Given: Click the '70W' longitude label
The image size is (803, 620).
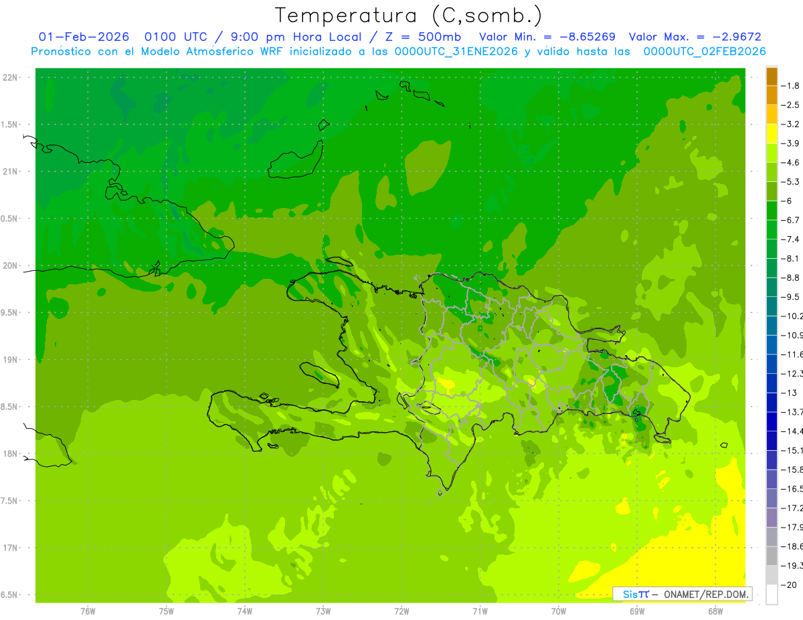Looking at the screenshot, I should (x=559, y=611).
